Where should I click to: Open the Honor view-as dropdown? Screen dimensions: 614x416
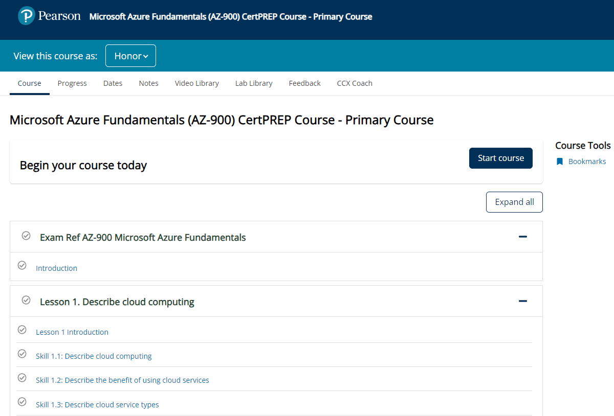pos(130,56)
